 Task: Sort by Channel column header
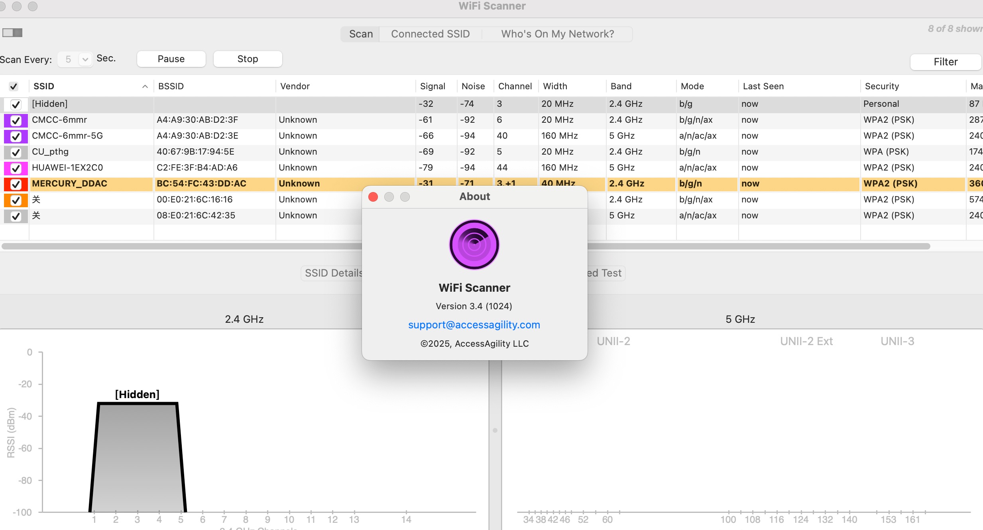516,86
